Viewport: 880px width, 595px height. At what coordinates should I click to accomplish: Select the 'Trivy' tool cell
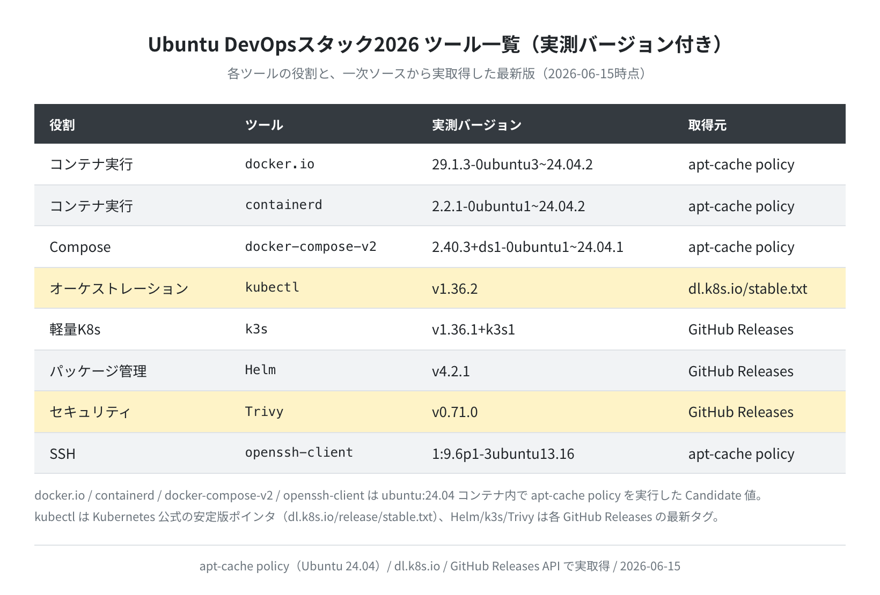pyautogui.click(x=264, y=412)
